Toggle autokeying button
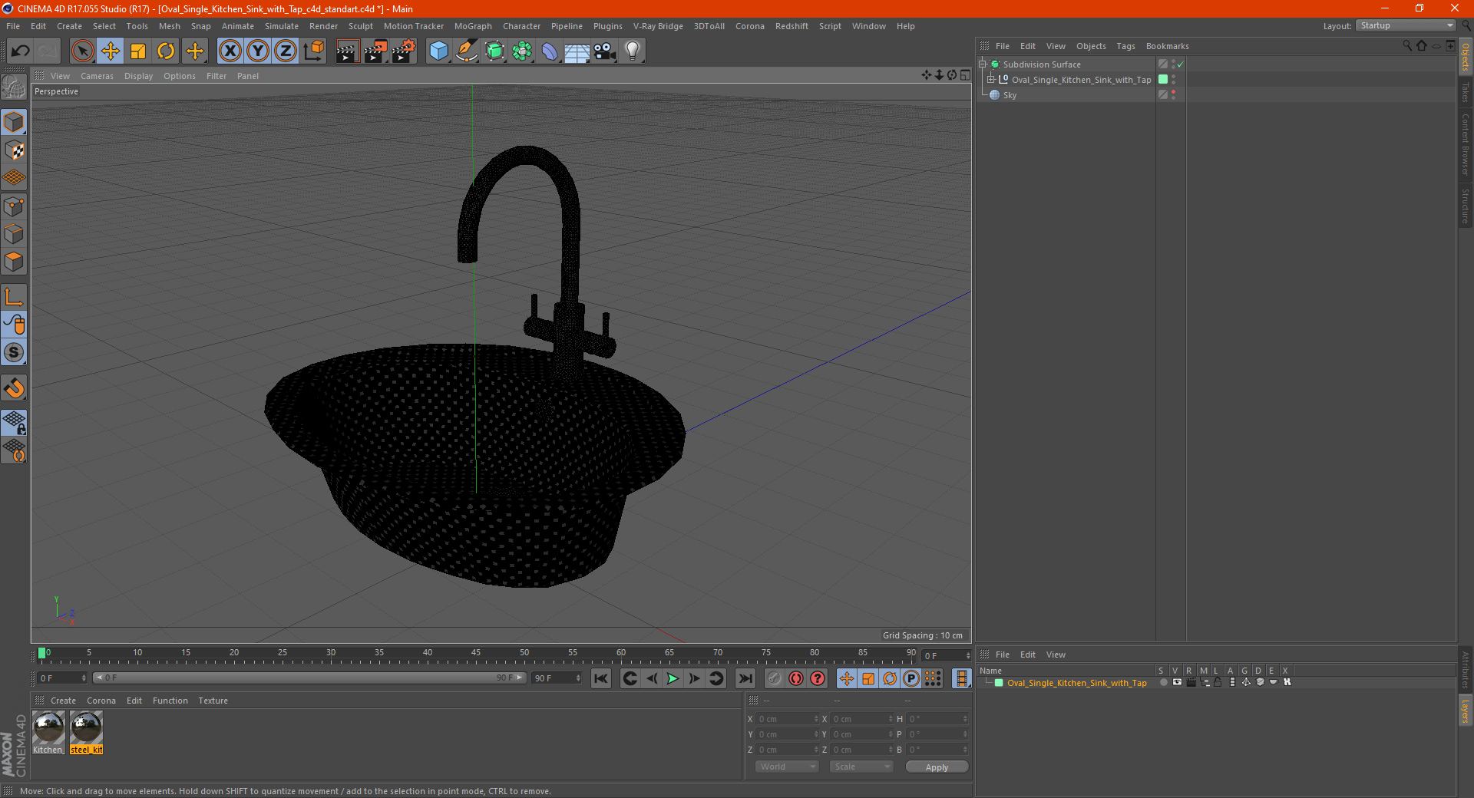This screenshot has height=798, width=1474. [x=796, y=678]
